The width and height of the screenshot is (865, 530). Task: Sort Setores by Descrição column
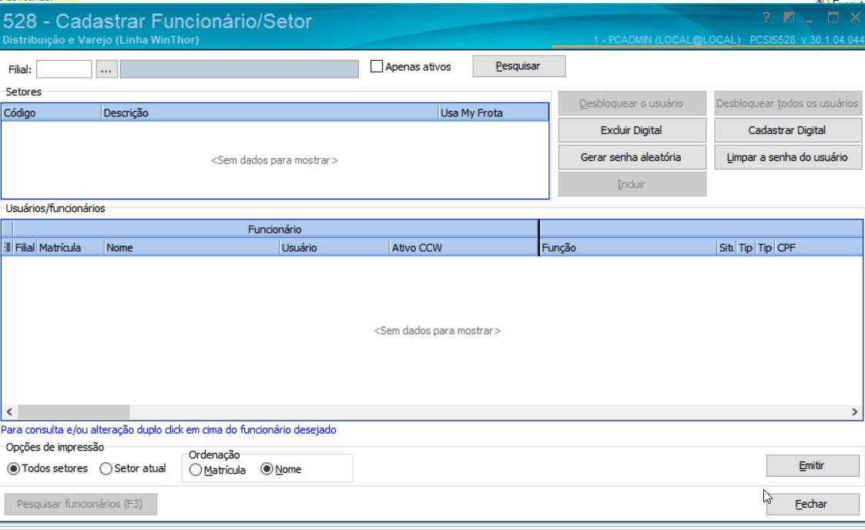point(270,112)
